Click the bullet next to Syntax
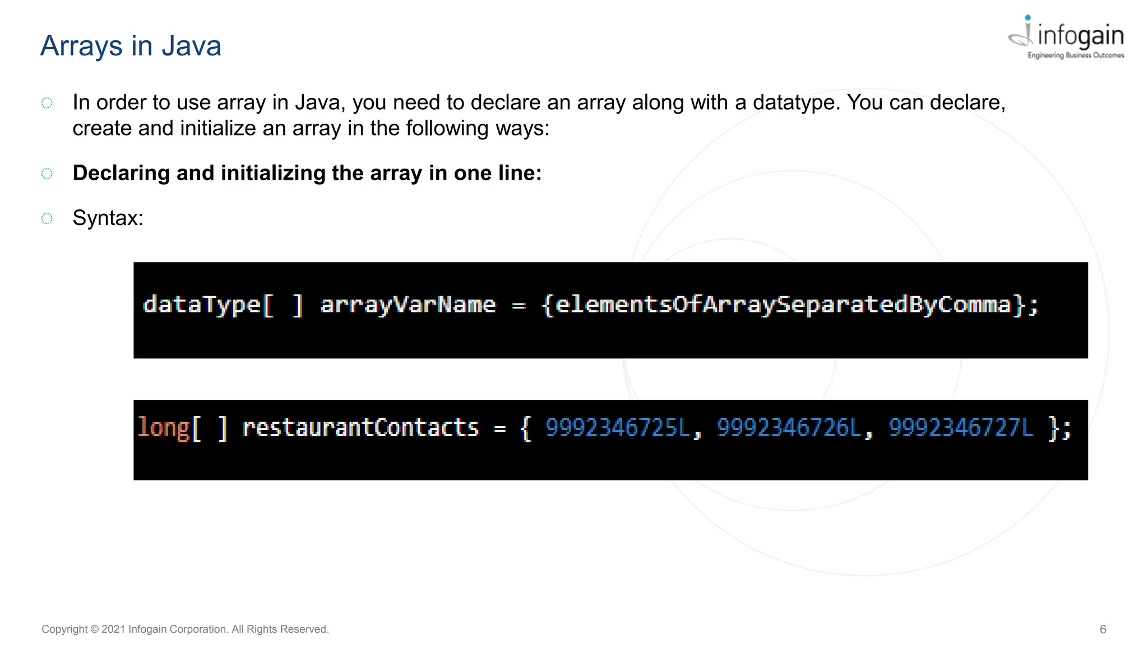1148x645 pixels. [47, 218]
